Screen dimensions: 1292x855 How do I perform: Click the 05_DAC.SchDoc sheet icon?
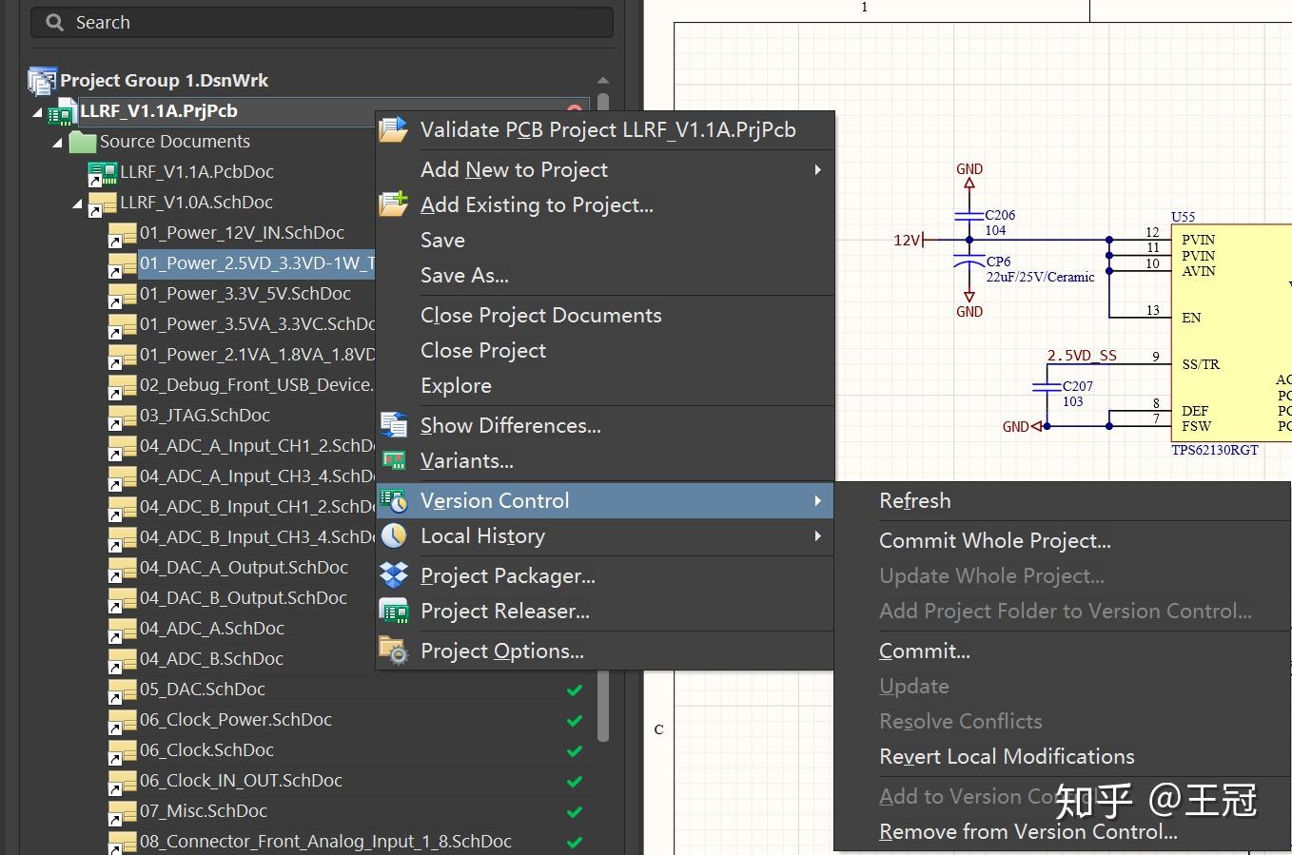coord(122,690)
